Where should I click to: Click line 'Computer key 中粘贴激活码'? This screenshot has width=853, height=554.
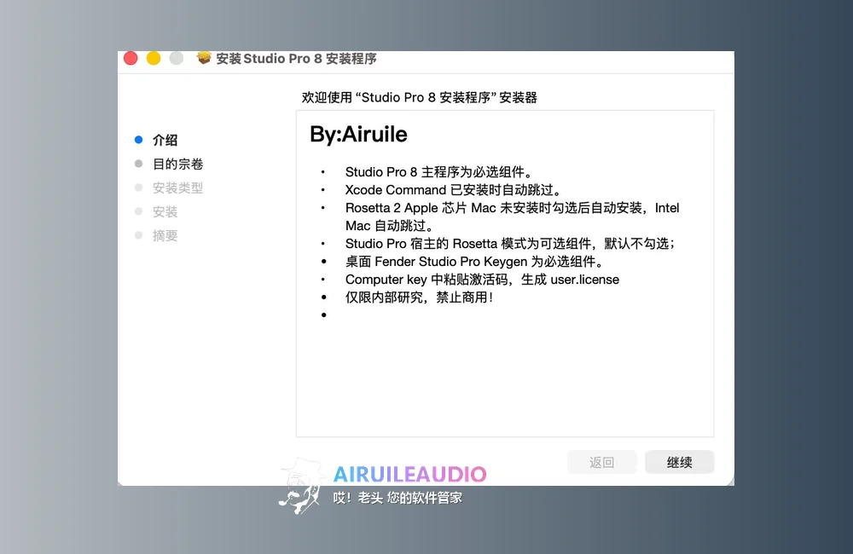tap(482, 280)
